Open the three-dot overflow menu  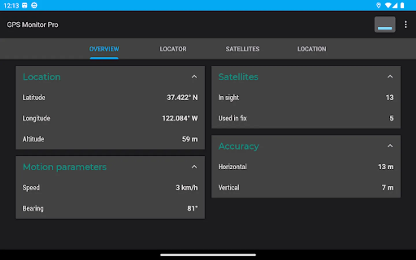[x=406, y=25]
